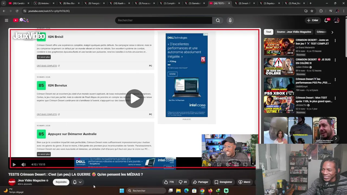This screenshot has height=195, width=347.
Task: Toggle fullscreen on the video player
Action: [253, 164]
